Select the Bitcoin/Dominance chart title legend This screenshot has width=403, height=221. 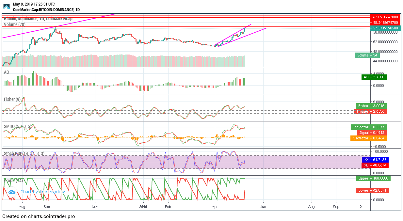point(38,19)
